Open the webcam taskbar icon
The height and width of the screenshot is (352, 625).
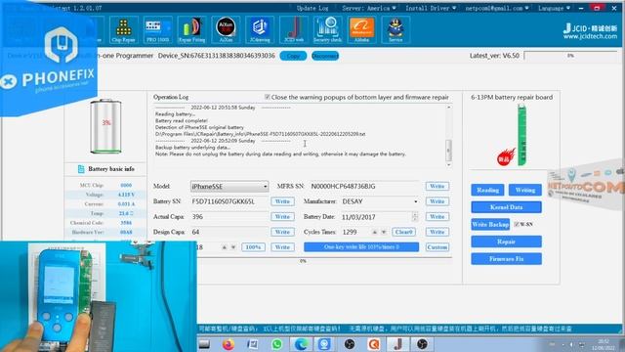pos(324,344)
